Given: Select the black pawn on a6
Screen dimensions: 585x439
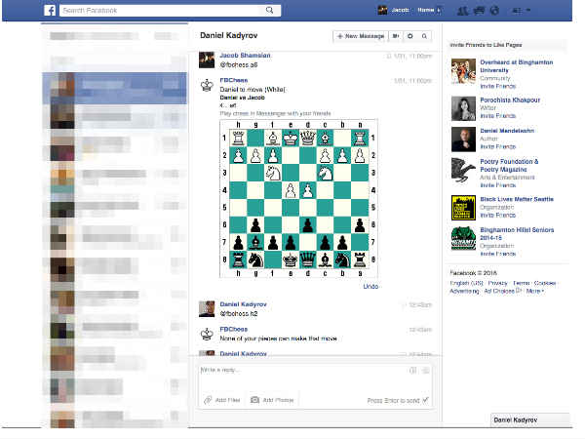Looking at the screenshot, I should [360, 225].
